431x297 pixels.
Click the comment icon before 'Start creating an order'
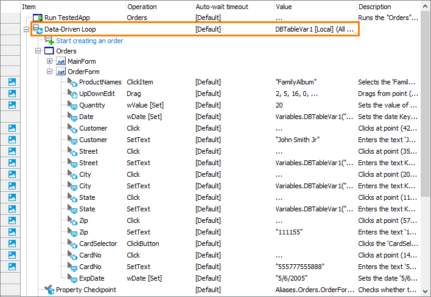pos(49,41)
